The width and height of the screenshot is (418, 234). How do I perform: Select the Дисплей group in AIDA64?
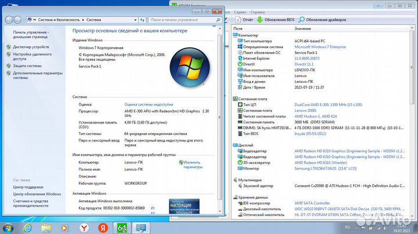point(246,145)
